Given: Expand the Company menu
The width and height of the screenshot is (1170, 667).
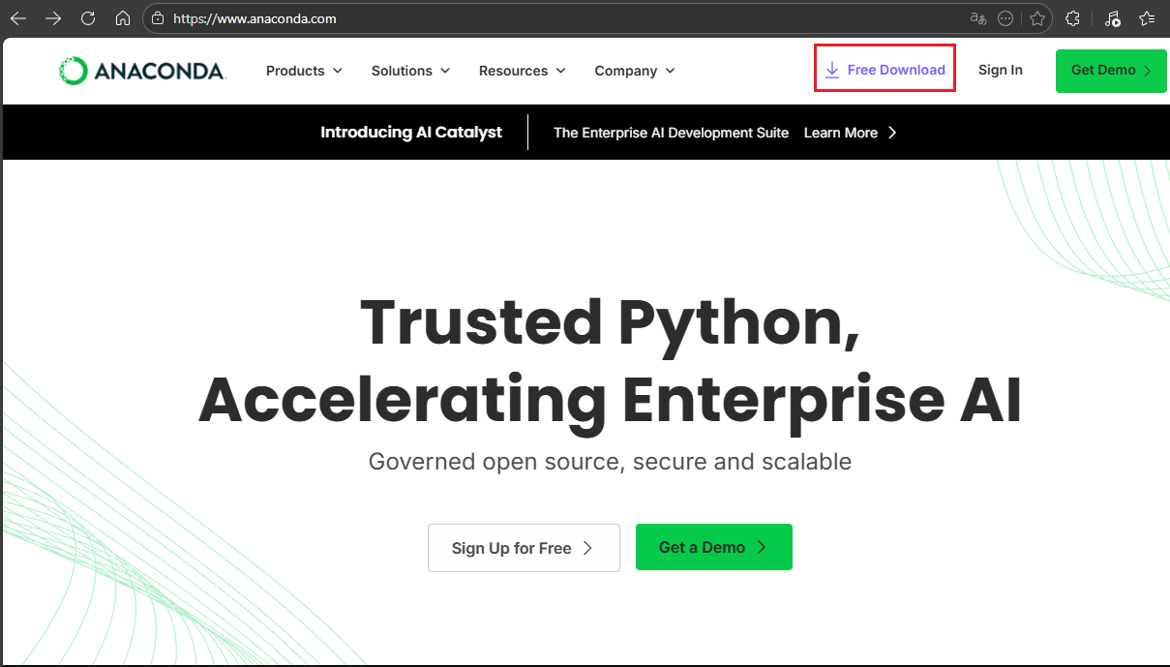Looking at the screenshot, I should (x=635, y=71).
